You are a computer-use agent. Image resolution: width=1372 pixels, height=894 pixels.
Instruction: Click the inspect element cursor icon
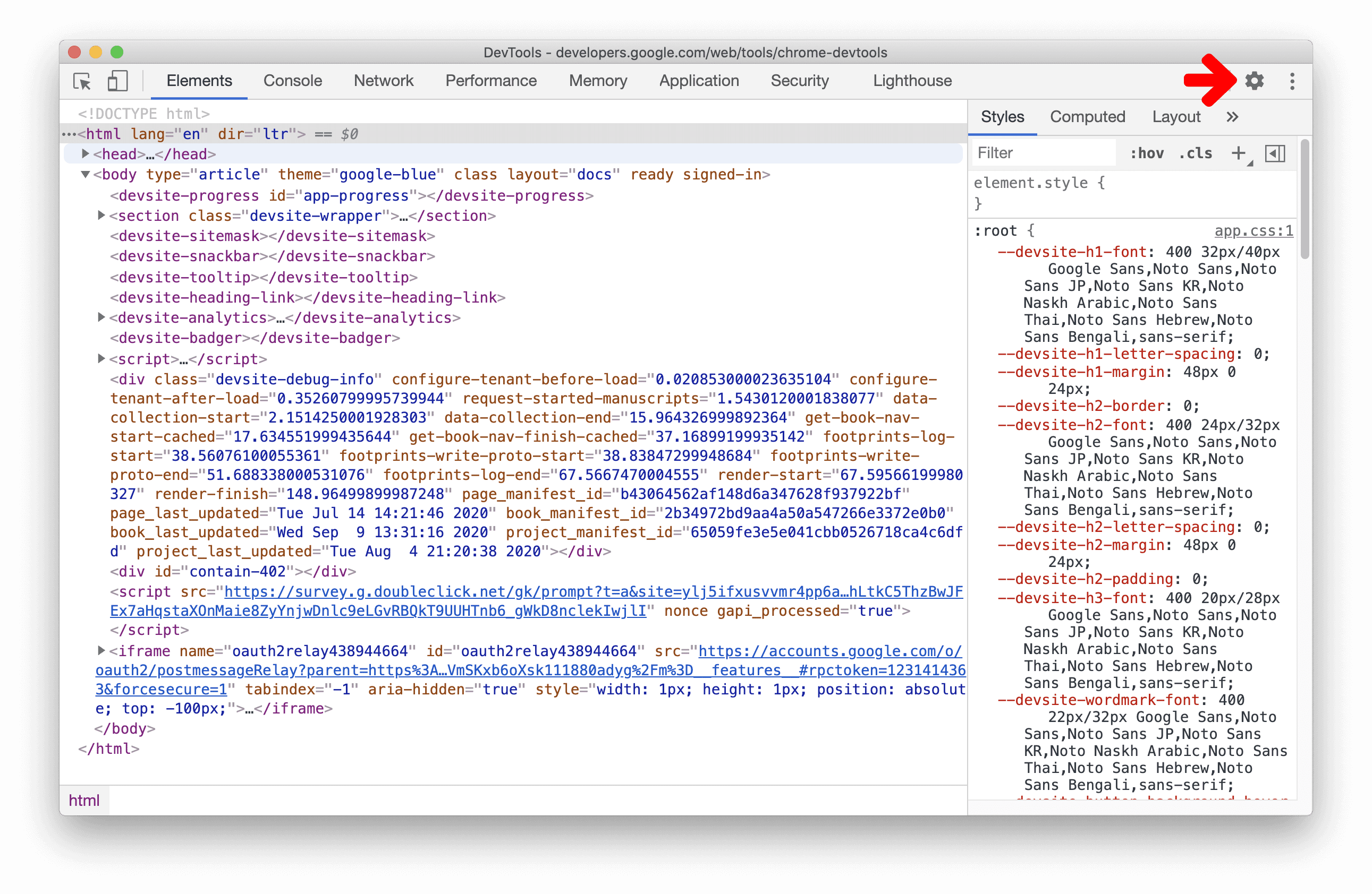(84, 81)
